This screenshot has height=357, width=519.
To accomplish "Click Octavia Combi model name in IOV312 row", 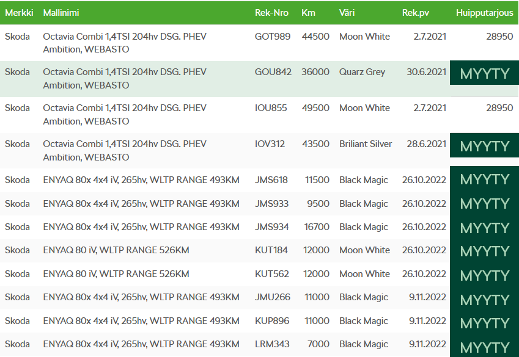I will click(x=125, y=151).
